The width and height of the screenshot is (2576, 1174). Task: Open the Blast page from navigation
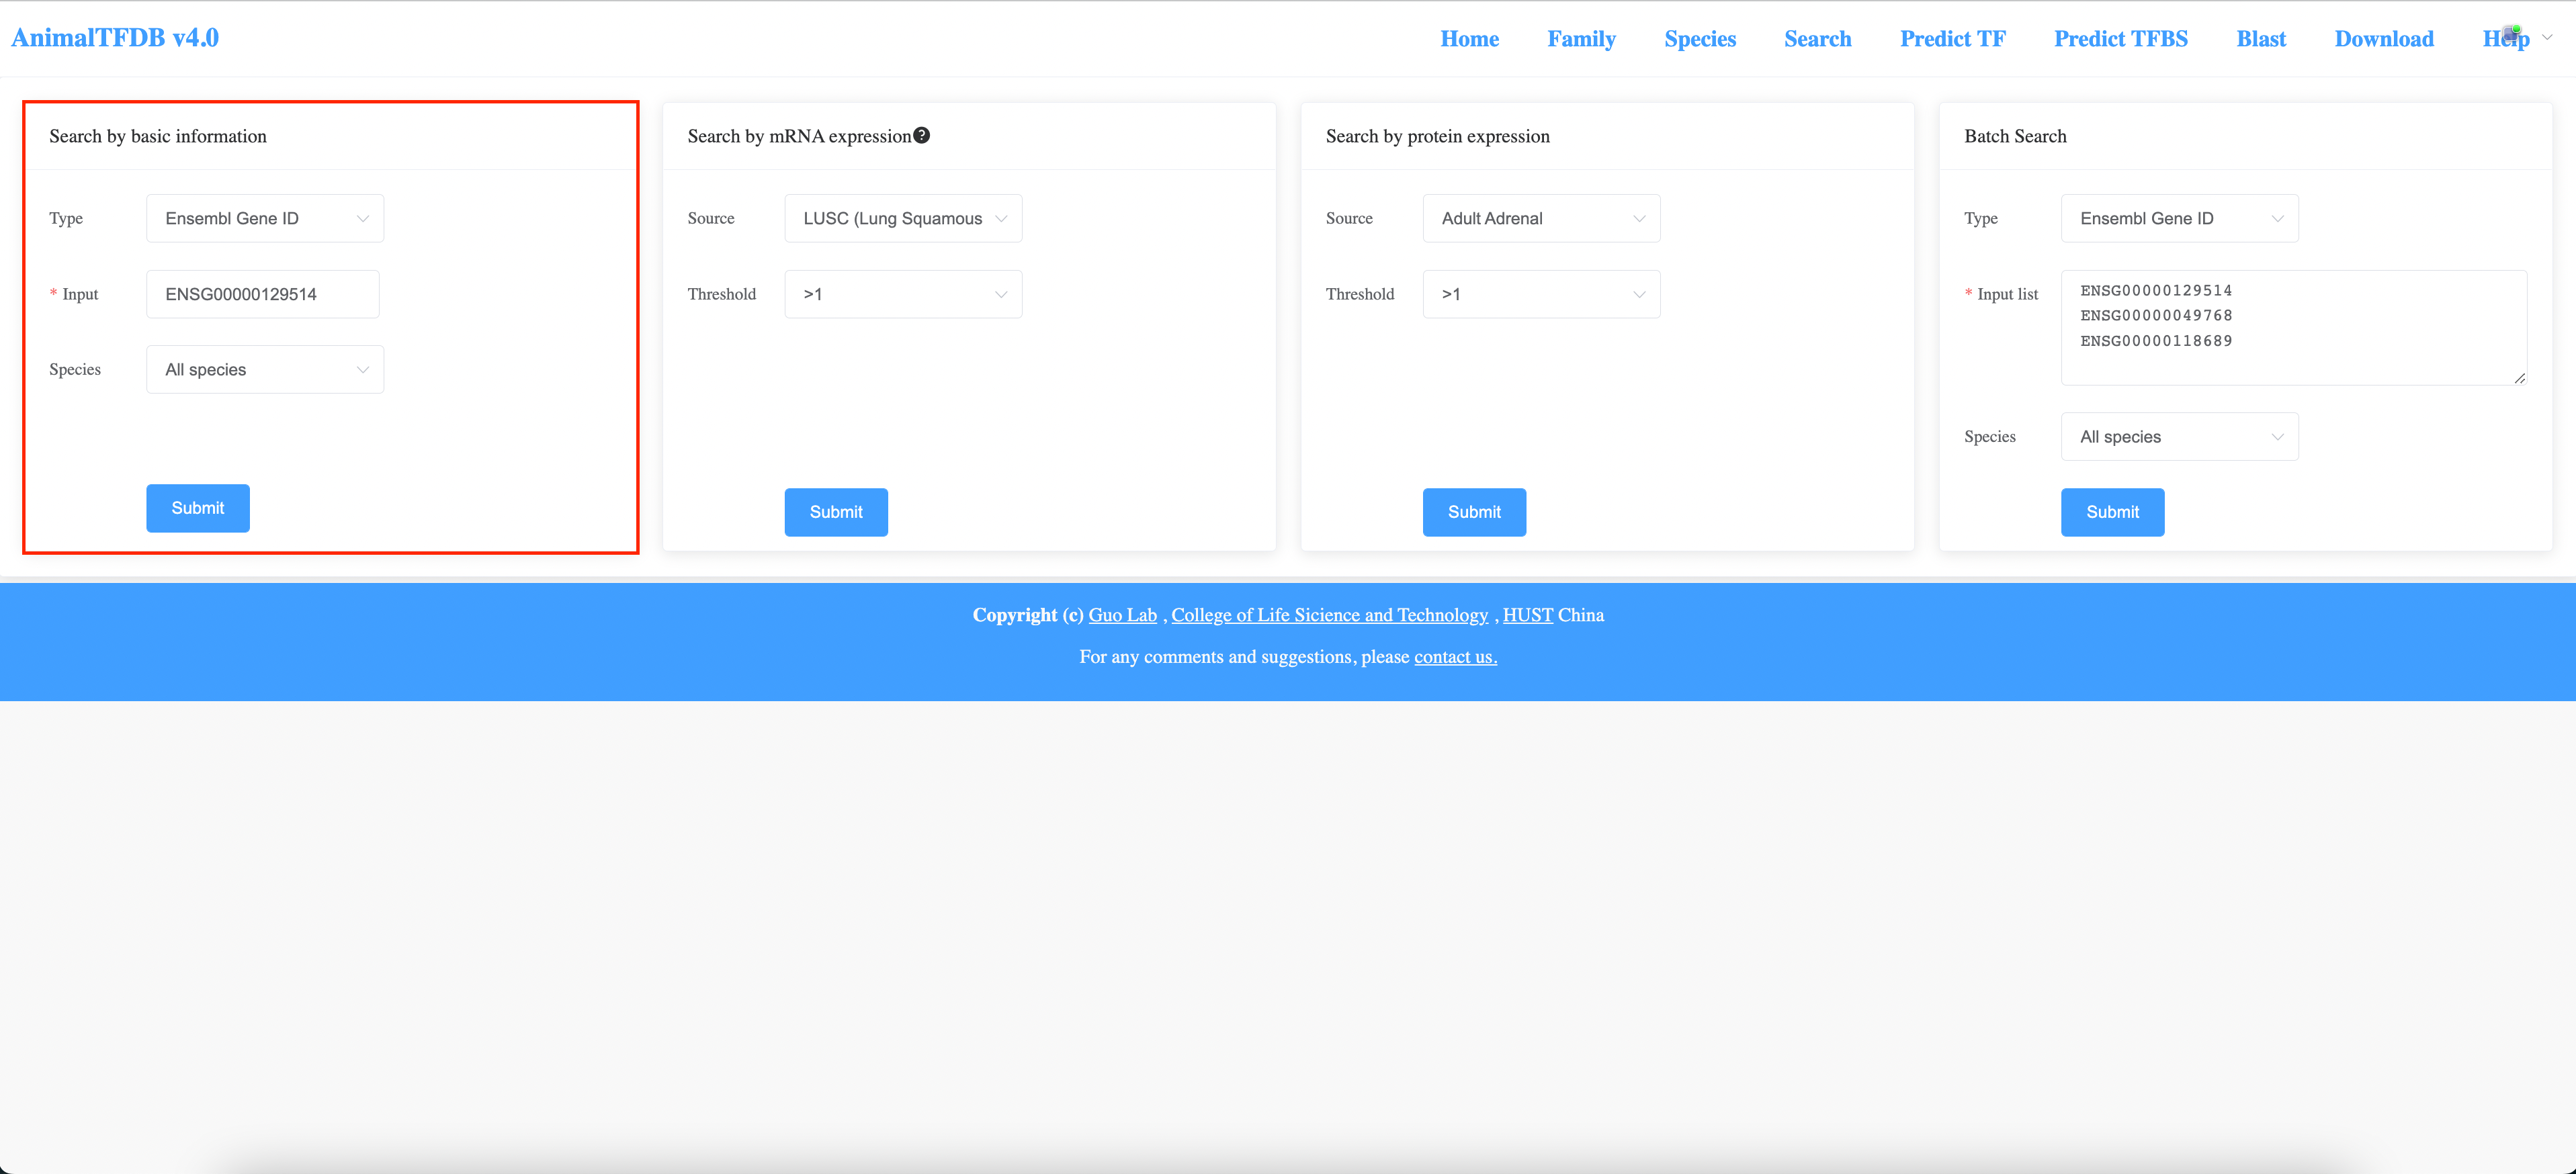pyautogui.click(x=2260, y=39)
